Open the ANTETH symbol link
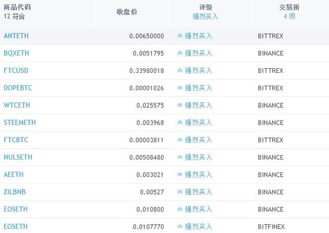 [x=16, y=36]
